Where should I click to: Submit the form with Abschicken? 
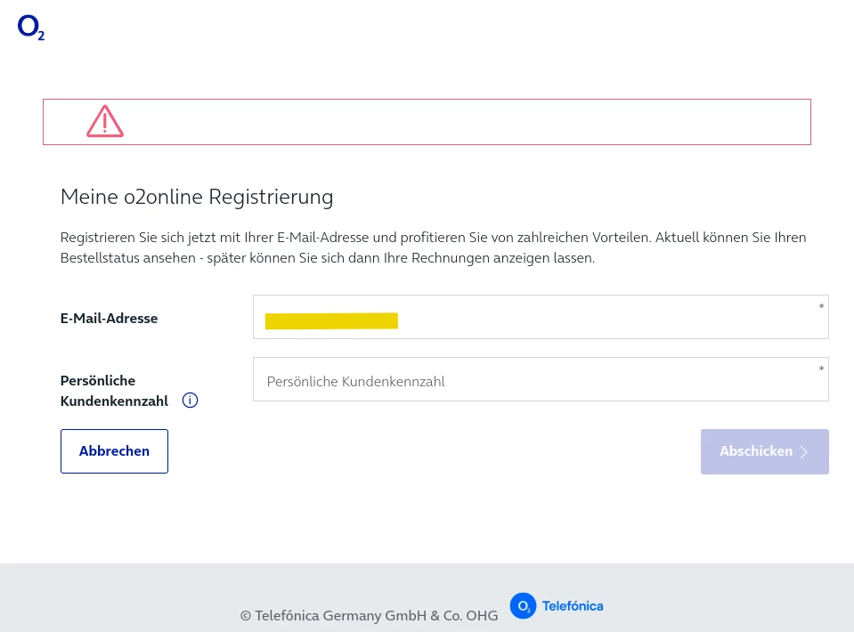click(x=755, y=451)
